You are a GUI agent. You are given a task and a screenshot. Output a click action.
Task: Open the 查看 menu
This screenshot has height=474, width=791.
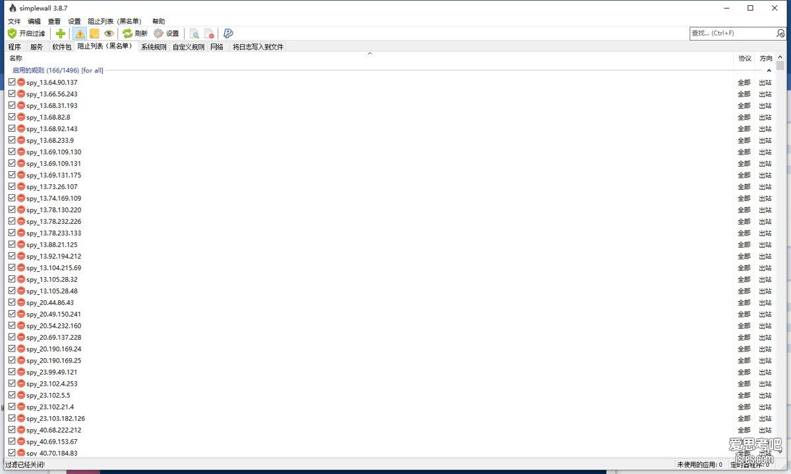coord(54,21)
